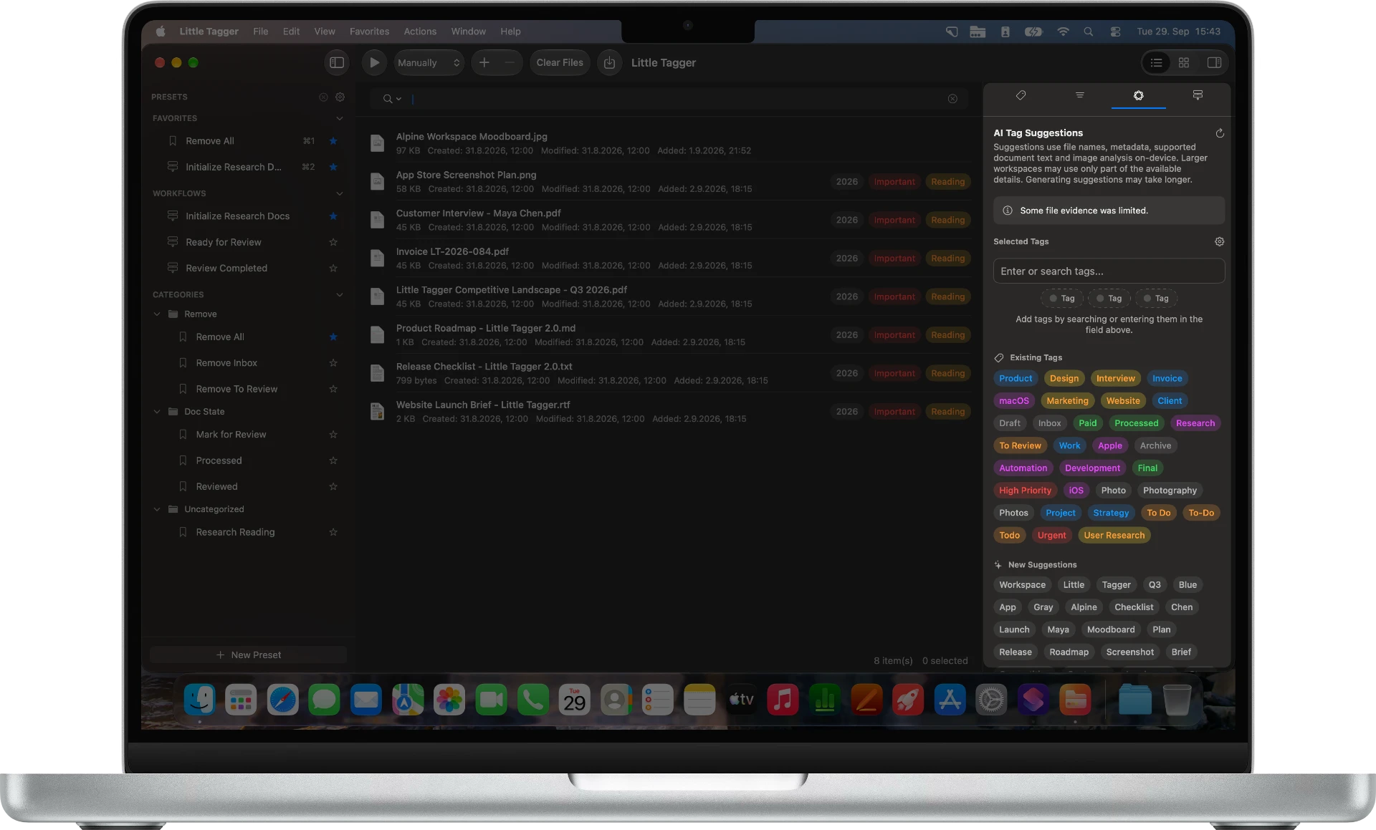
Task: Collapse the Remove category folder
Action: [x=157, y=314]
